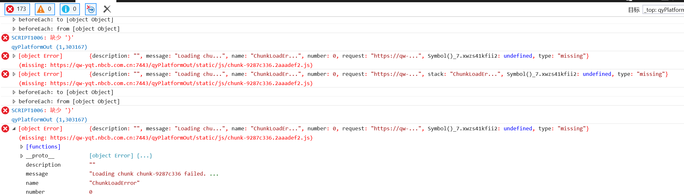Image resolution: width=684 pixels, height=195 pixels.
Task: Click the error icon beside first [object Error]
Action: (5, 56)
